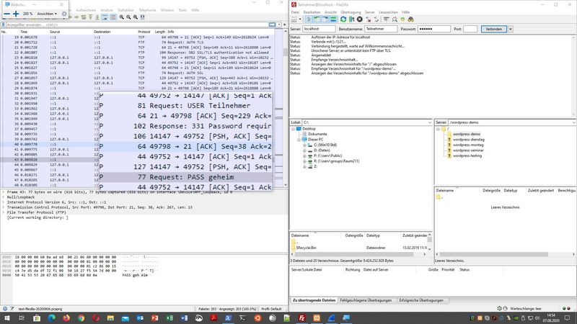The width and height of the screenshot is (577, 324).
Task: Toggle FileZilla directory comparison icon
Action: coord(394,19)
